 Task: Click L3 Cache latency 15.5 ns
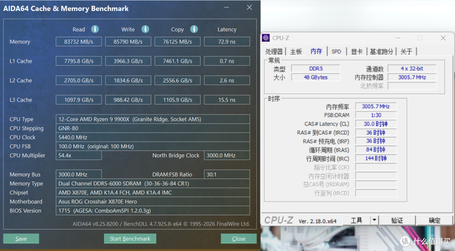[x=227, y=99]
